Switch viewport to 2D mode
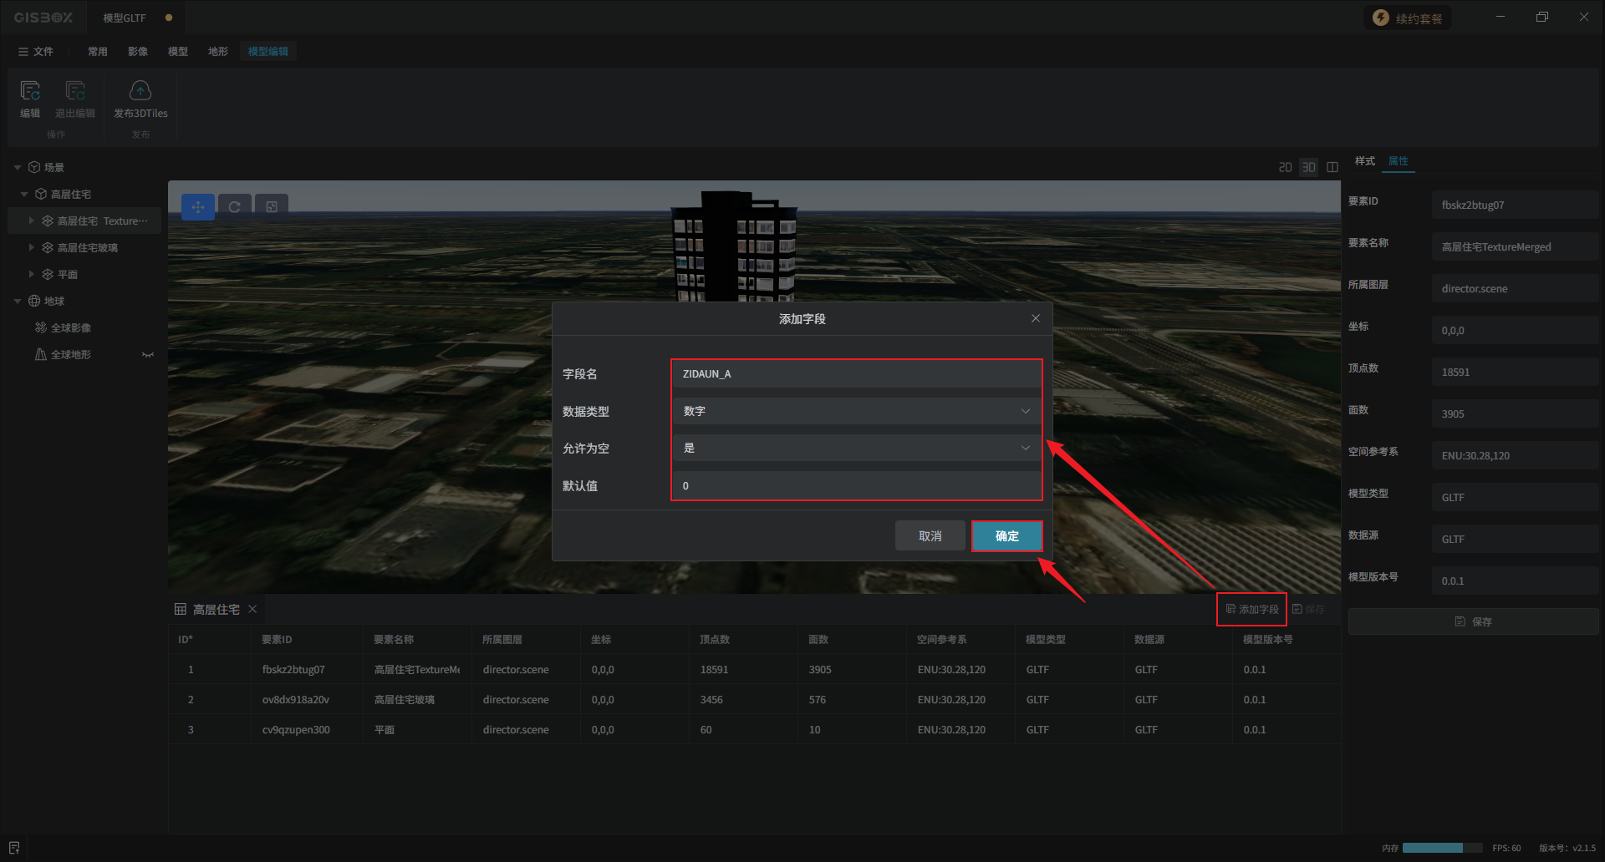 point(1285,167)
